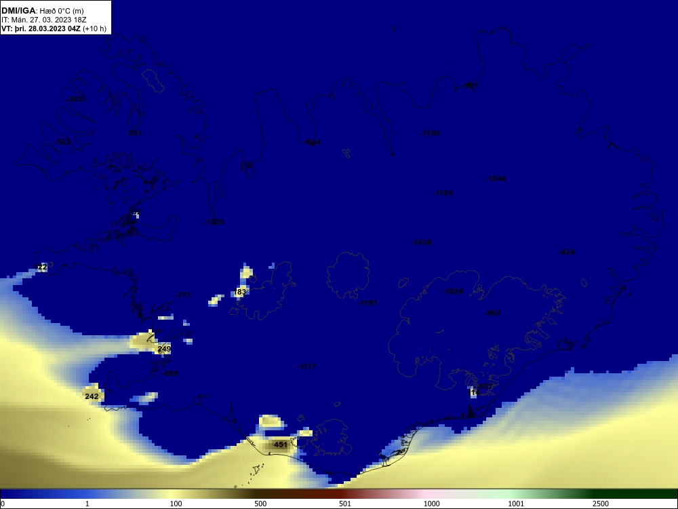
Task: Click the 1 label on the color scale
Action: click(87, 504)
